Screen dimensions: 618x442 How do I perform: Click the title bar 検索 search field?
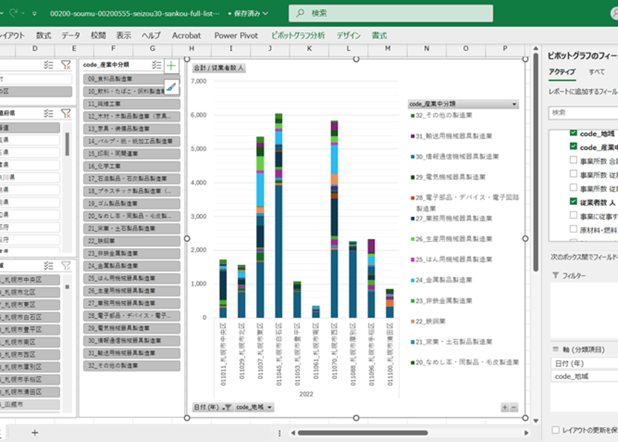[x=391, y=13]
